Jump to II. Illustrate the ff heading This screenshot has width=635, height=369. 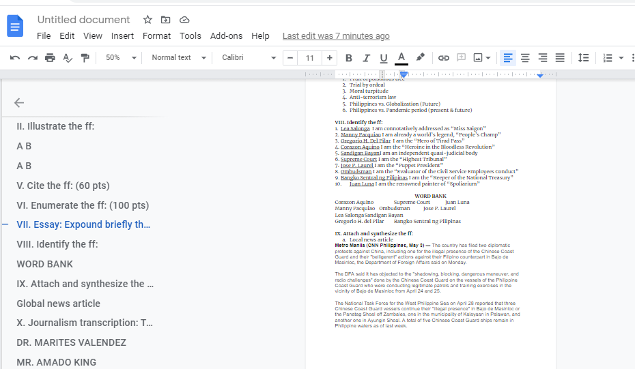coord(55,126)
